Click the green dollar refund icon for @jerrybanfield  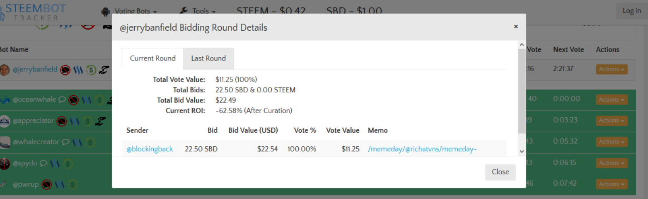point(91,70)
